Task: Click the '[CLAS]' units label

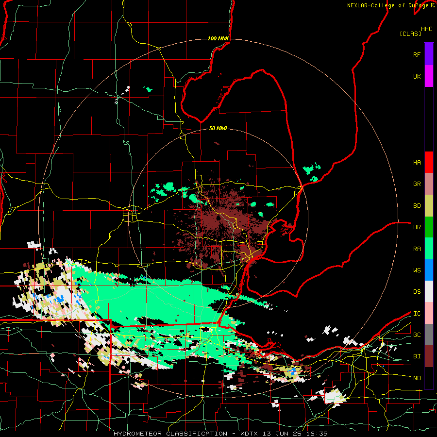Action: pos(410,34)
